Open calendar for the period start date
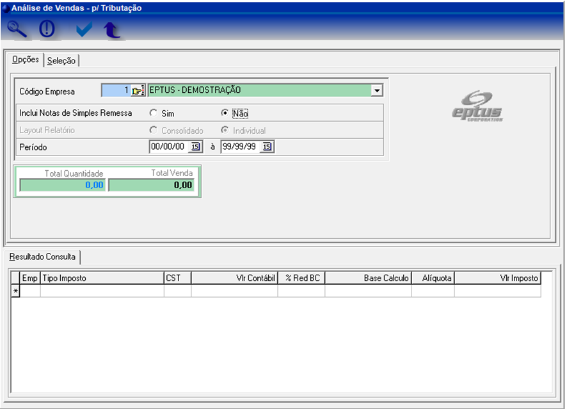Screen dimensions: 567x409 (x=196, y=147)
